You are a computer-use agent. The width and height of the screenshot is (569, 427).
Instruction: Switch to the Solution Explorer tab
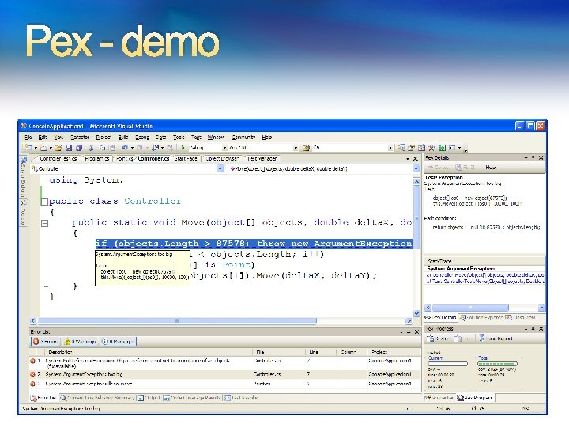pos(480,317)
